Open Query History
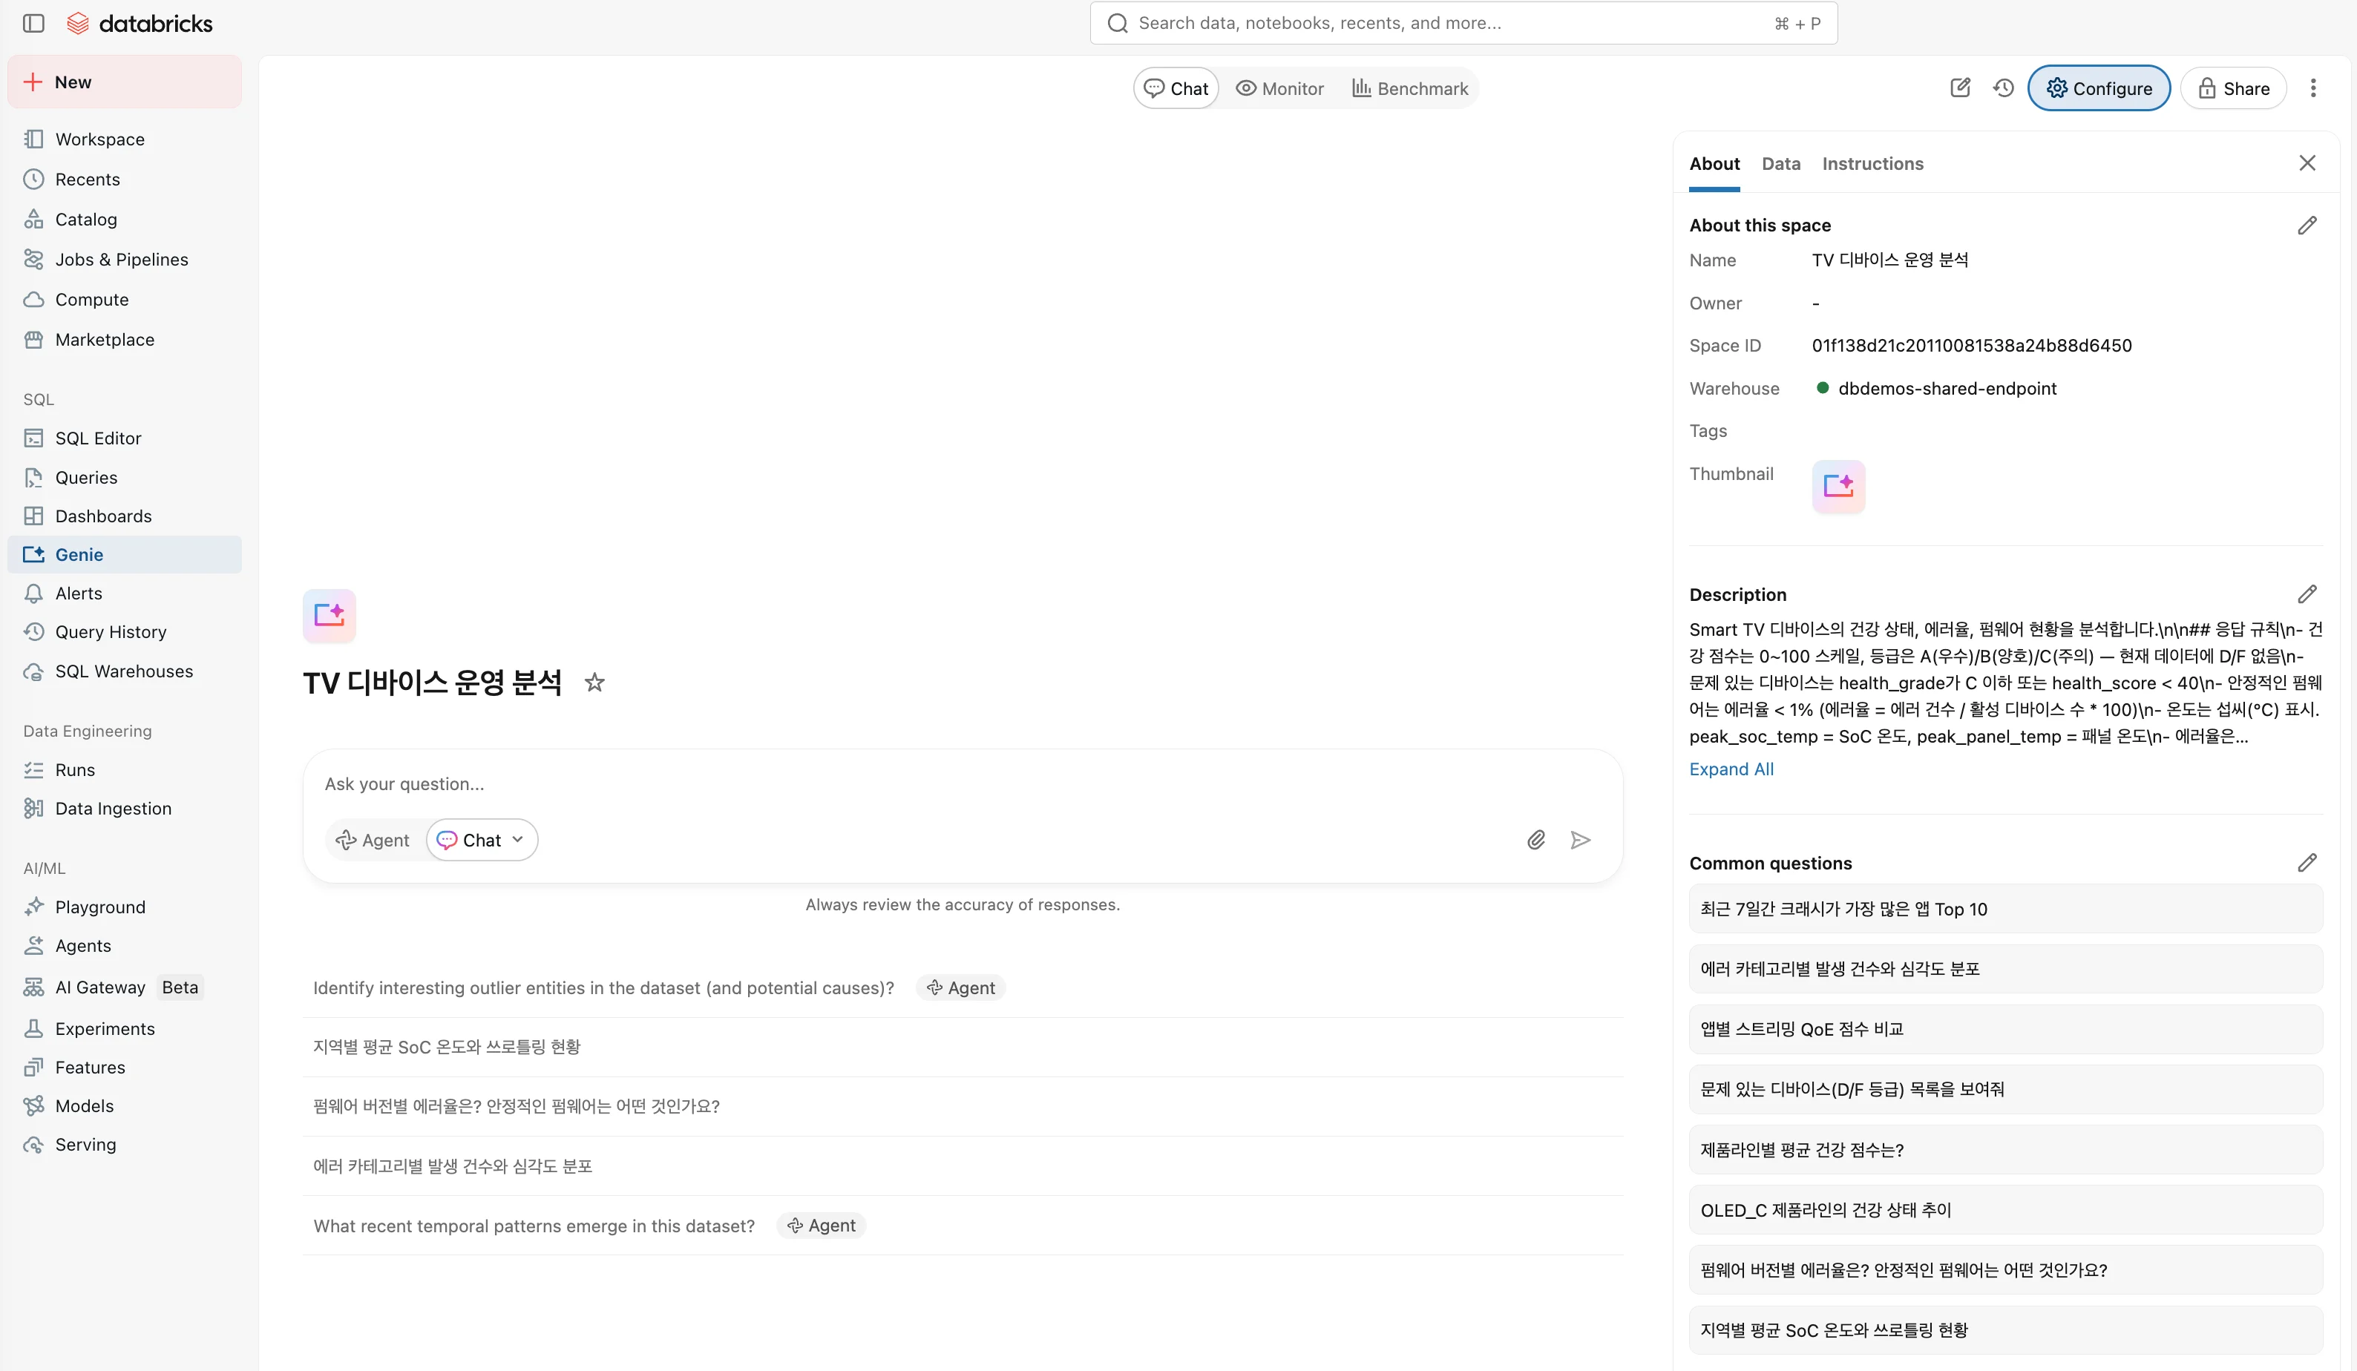The image size is (2357, 1371). pyautogui.click(x=125, y=632)
